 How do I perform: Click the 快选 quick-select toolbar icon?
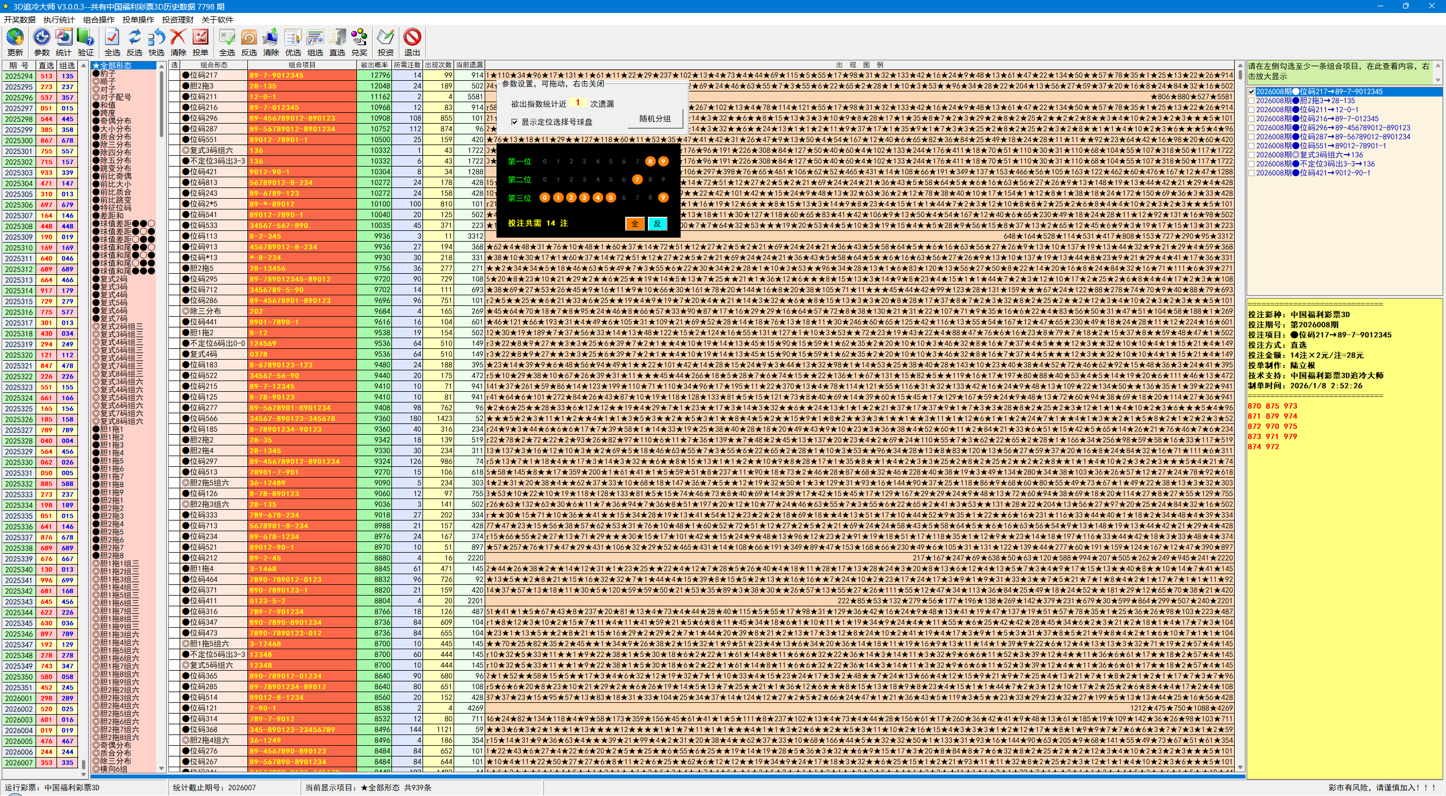tap(156, 38)
